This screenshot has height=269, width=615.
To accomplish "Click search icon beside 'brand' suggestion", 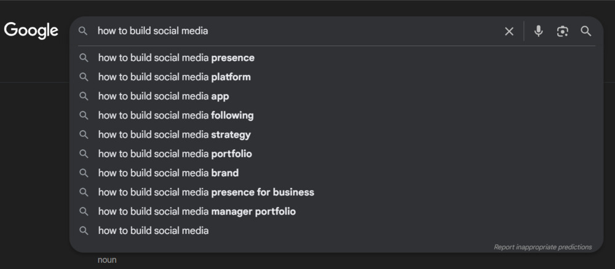I will [x=84, y=173].
